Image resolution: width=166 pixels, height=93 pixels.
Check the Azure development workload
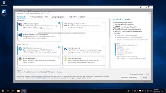pyautogui.click(x=104, y=48)
